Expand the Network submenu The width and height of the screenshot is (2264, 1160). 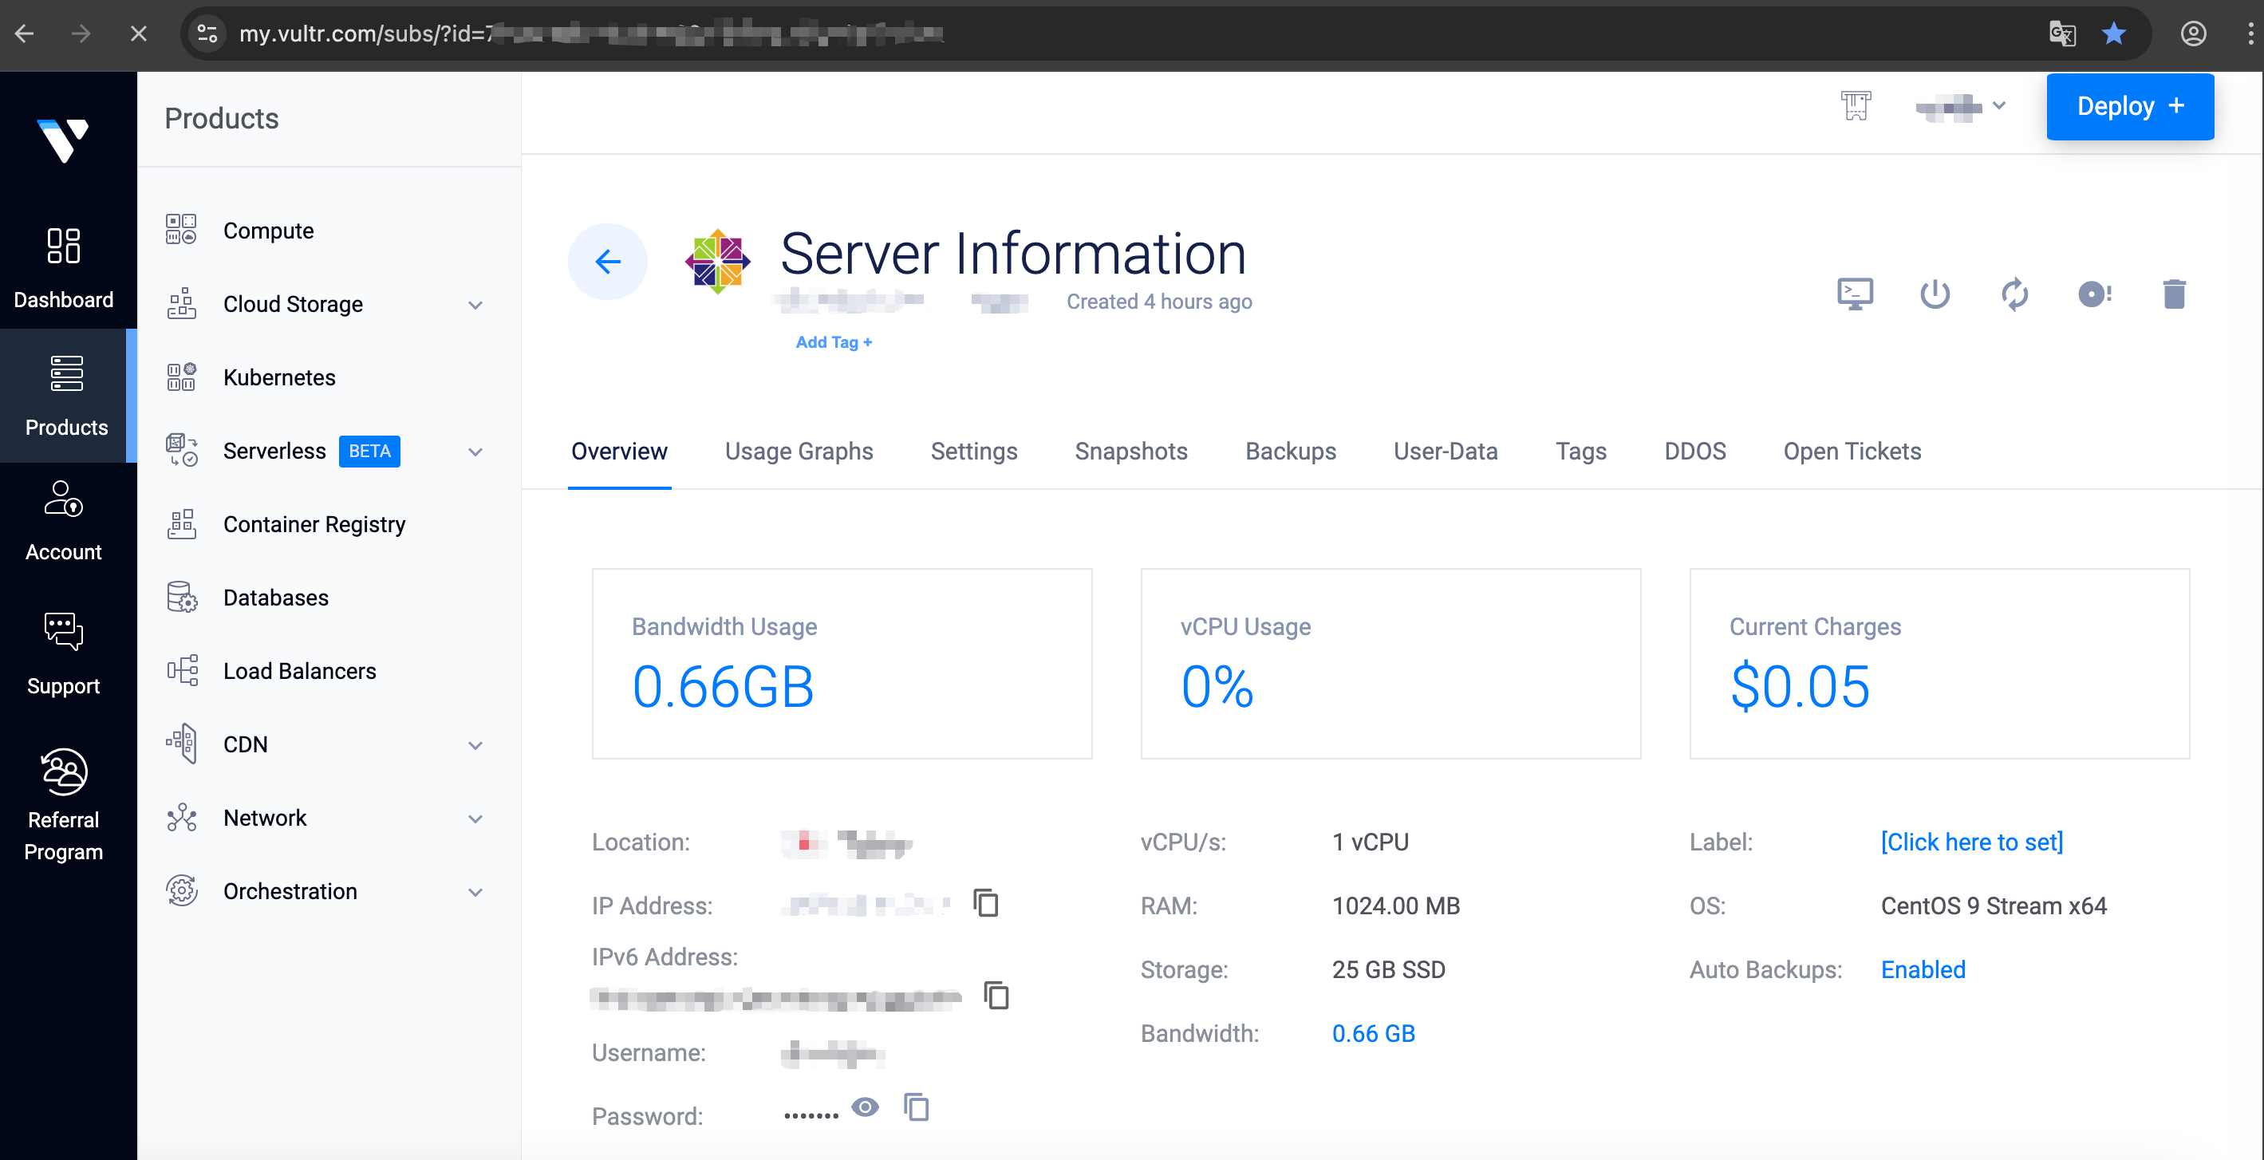[475, 819]
